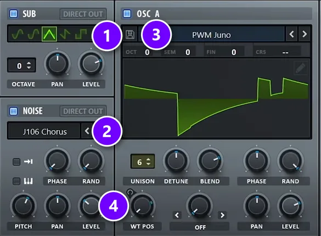
Task: Click the WT POS knob
Action: coord(142,206)
